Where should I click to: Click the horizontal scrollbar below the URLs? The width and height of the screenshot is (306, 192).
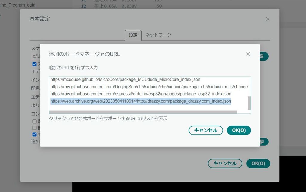(143, 111)
